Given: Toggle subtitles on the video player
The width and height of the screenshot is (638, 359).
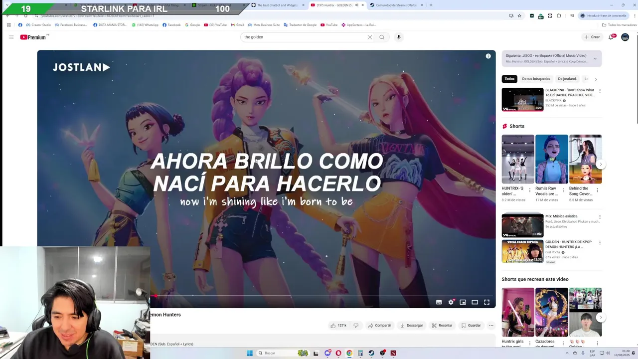Looking at the screenshot, I should coord(439,302).
